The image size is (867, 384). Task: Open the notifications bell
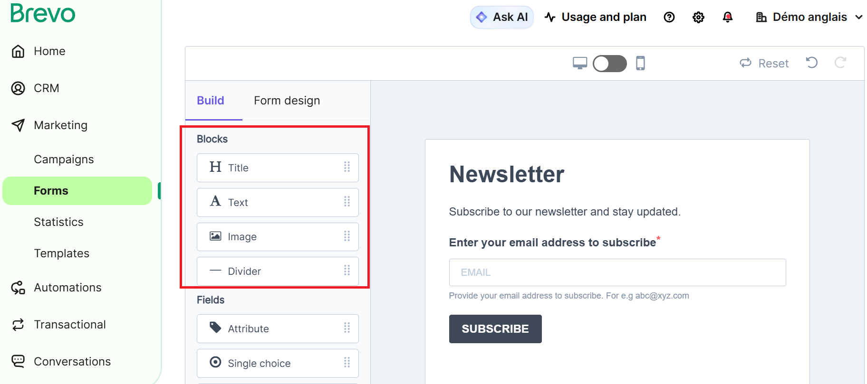tap(727, 18)
